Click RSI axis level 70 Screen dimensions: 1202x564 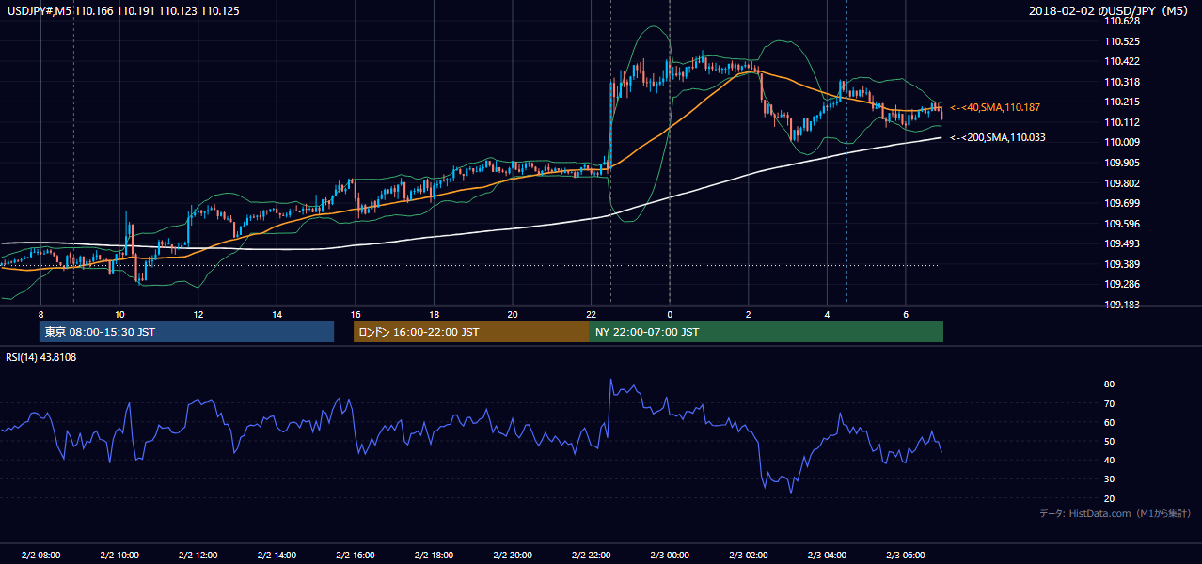tap(1110, 403)
